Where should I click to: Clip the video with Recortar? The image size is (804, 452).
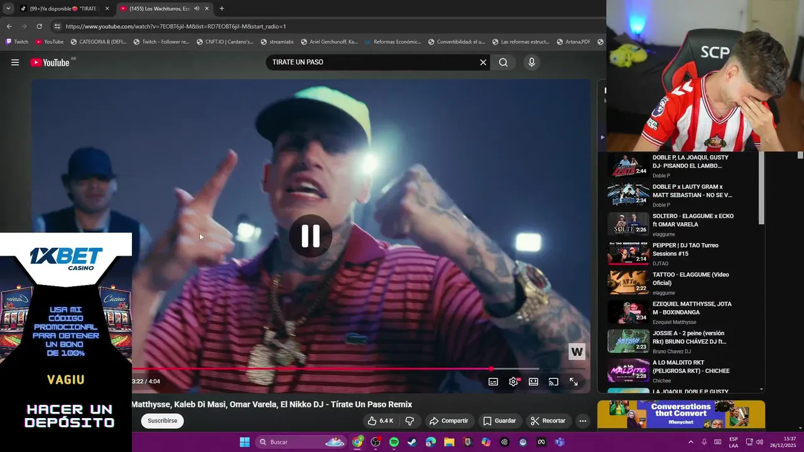click(548, 421)
